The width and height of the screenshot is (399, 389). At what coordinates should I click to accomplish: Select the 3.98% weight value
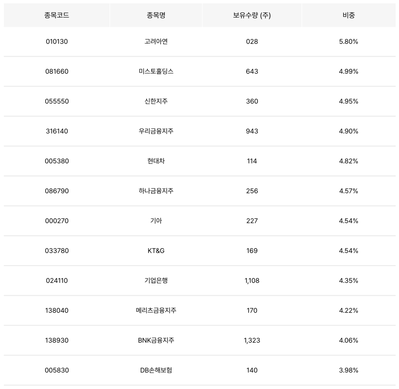(x=349, y=370)
